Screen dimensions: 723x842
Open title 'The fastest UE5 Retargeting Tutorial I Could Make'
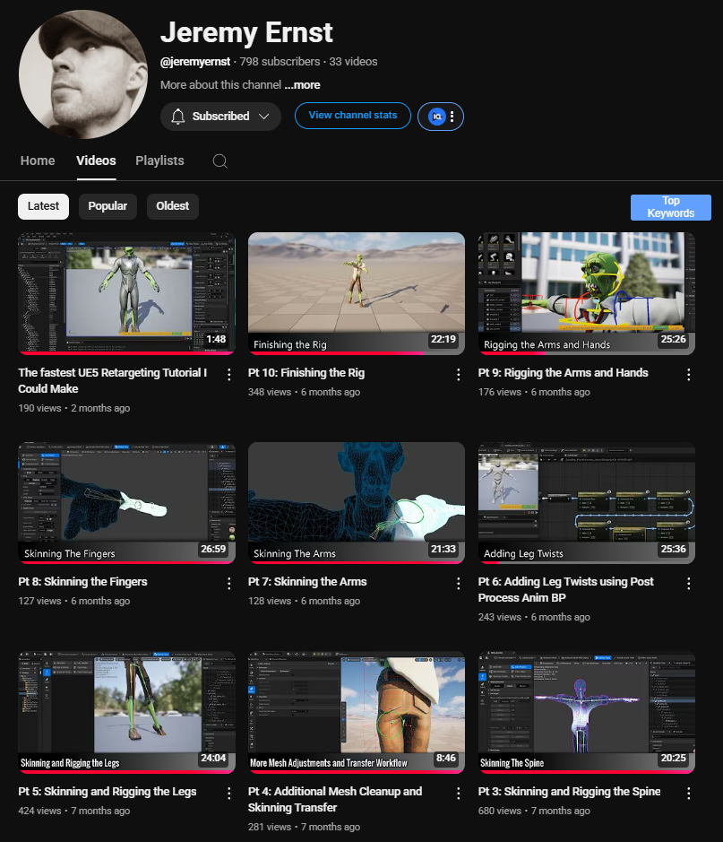pos(113,381)
